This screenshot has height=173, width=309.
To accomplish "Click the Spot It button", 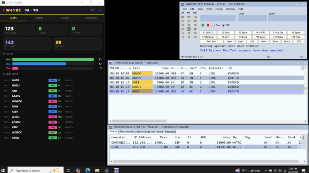I will click(x=287, y=42).
